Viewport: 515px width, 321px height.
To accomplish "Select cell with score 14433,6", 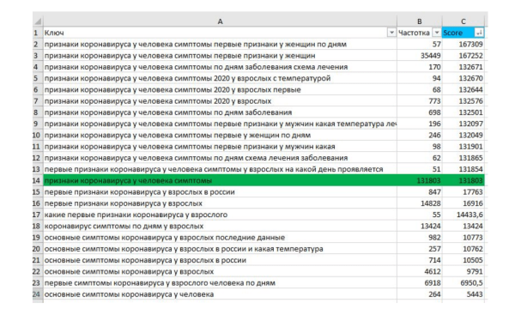I will (x=463, y=215).
